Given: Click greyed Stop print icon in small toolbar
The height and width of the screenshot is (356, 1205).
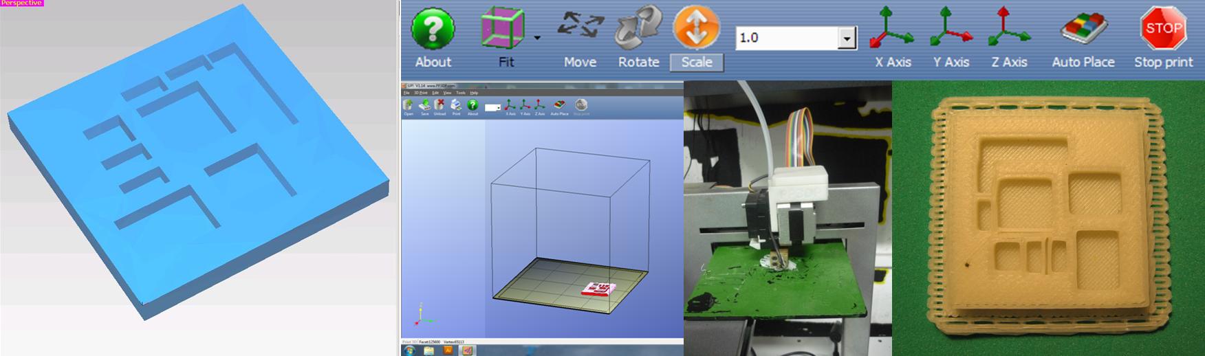Looking at the screenshot, I should click(x=581, y=105).
